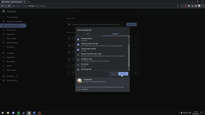Open the Extensions puzzle-piece menu
Screen dimensions: 205x115
pyautogui.click(x=189, y=6)
